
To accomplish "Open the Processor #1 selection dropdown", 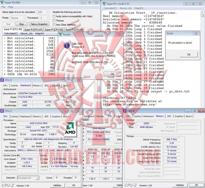I will click(28, 178).
